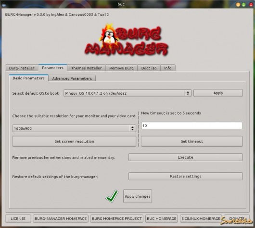Switch to the Advanced Parameters subtab
The height and width of the screenshot is (228, 255).
point(72,78)
